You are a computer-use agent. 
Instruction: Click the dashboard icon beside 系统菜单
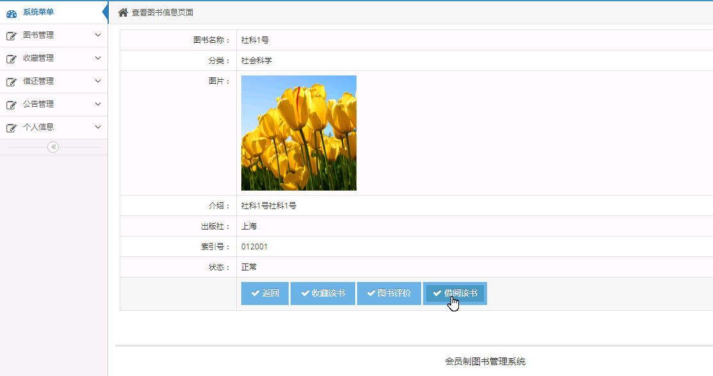click(12, 13)
